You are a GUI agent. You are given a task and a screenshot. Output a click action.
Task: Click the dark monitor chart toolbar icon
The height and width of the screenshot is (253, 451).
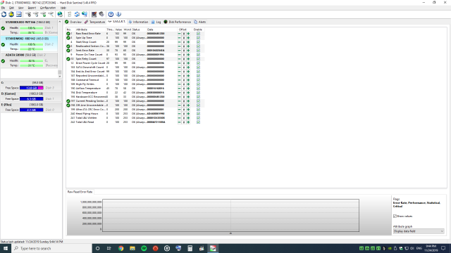pyautogui.click(x=94, y=14)
